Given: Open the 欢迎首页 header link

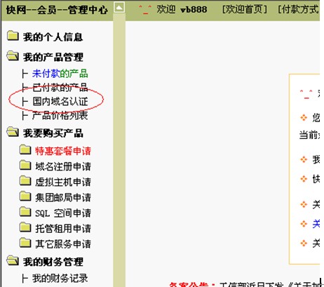Looking at the screenshot, I should (245, 9).
